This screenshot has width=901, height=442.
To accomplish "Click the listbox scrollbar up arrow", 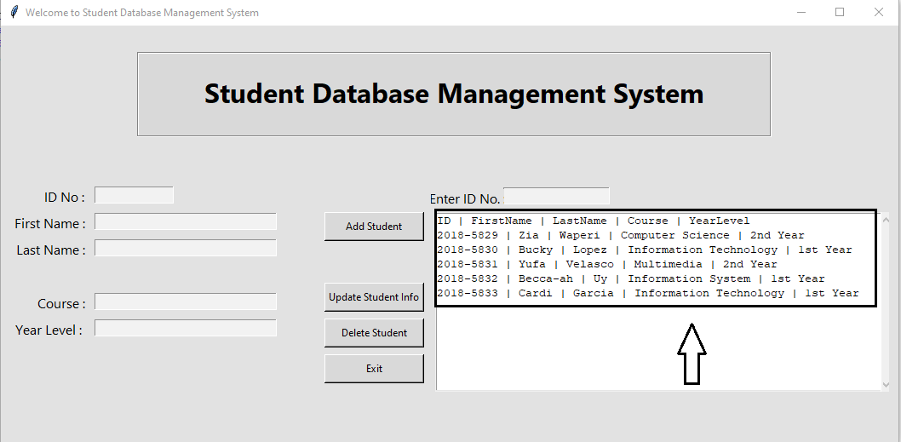I will tap(886, 219).
